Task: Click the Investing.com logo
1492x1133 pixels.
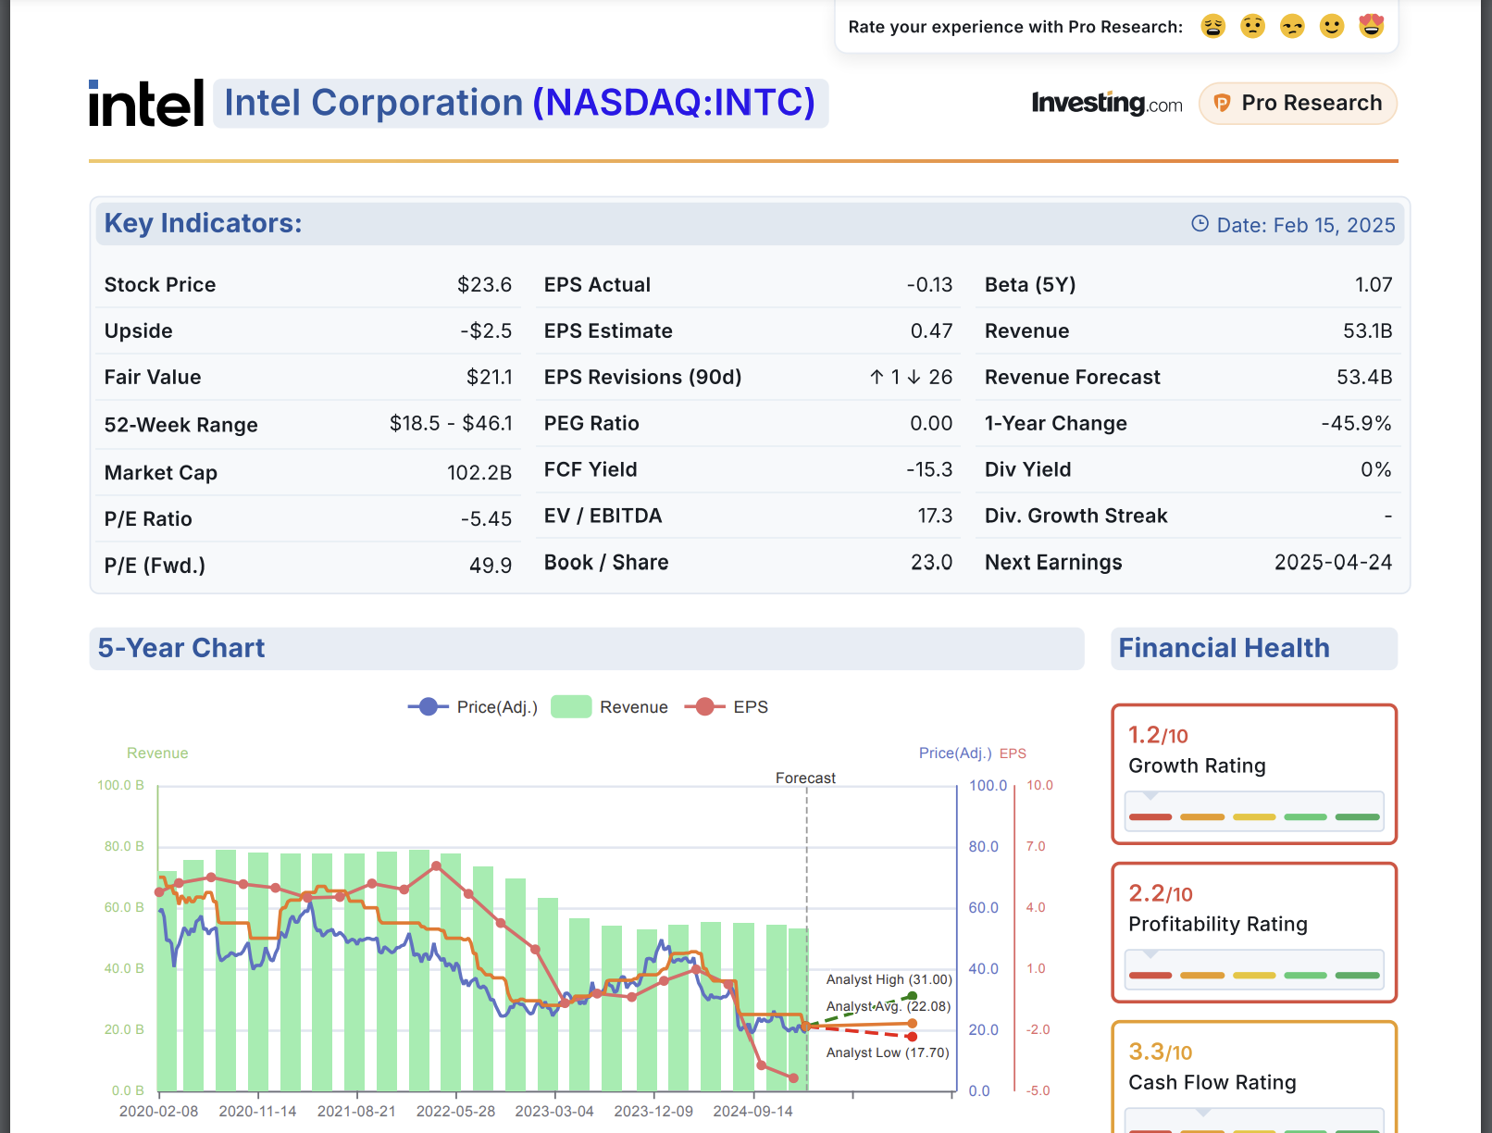Action: point(1107,103)
